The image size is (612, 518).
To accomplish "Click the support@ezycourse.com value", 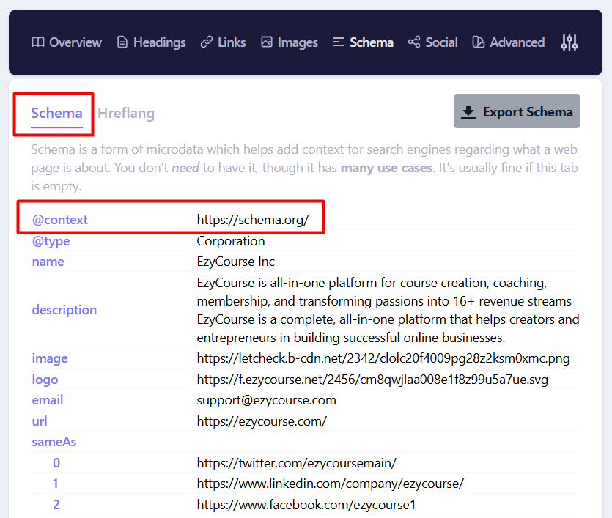I will pyautogui.click(x=266, y=400).
